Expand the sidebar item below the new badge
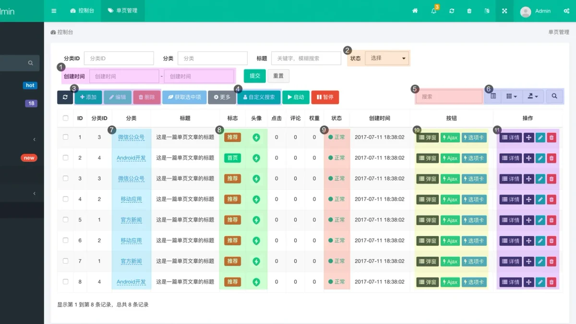 35,193
